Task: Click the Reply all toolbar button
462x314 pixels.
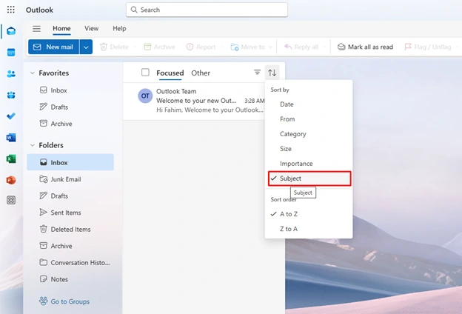Action: pyautogui.click(x=301, y=47)
